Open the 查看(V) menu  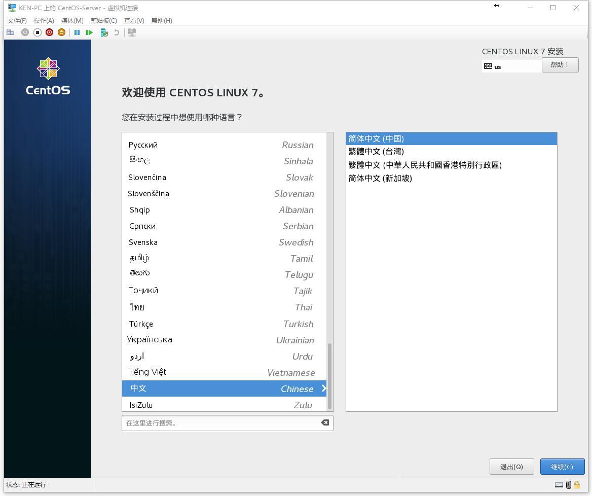pyautogui.click(x=134, y=20)
